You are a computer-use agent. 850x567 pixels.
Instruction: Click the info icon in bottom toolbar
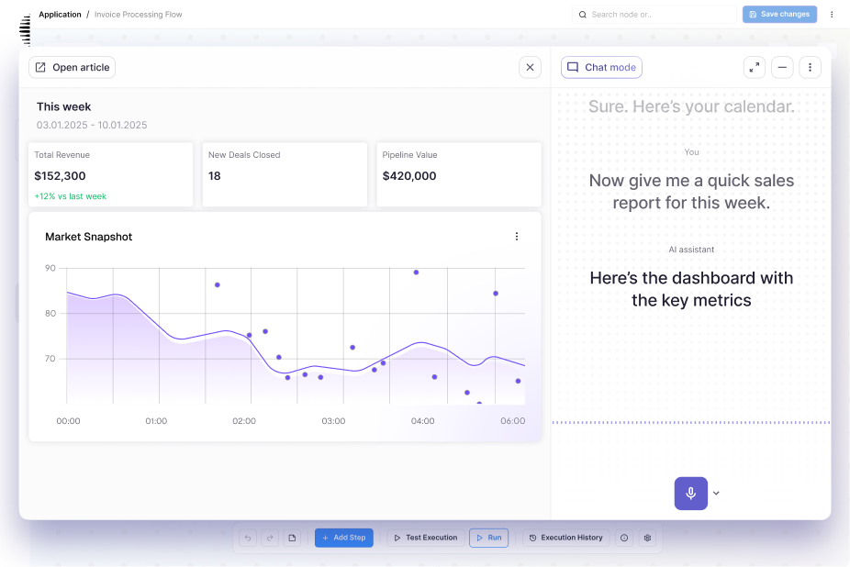click(624, 538)
